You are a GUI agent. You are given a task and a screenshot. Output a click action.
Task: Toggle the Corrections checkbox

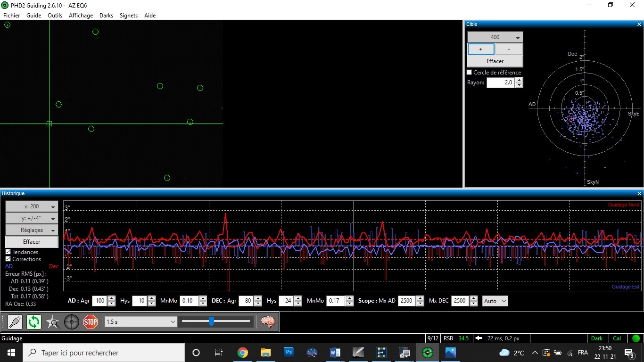click(x=8, y=259)
